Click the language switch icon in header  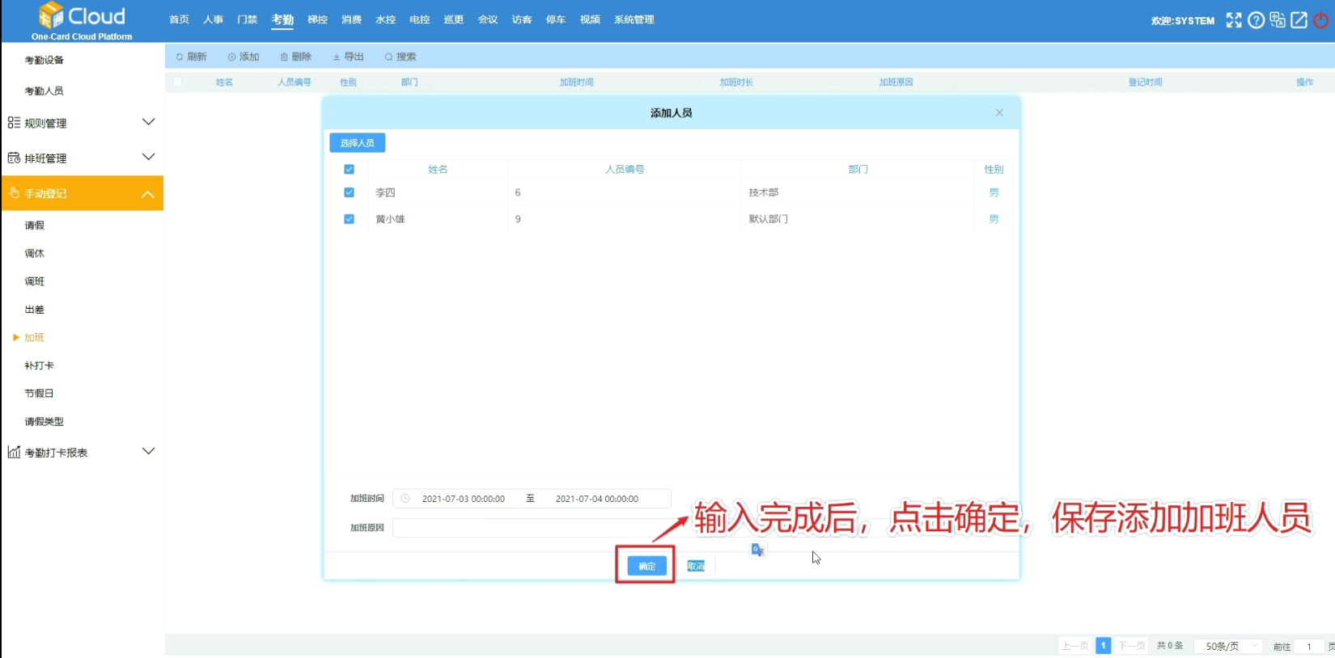tap(1278, 20)
